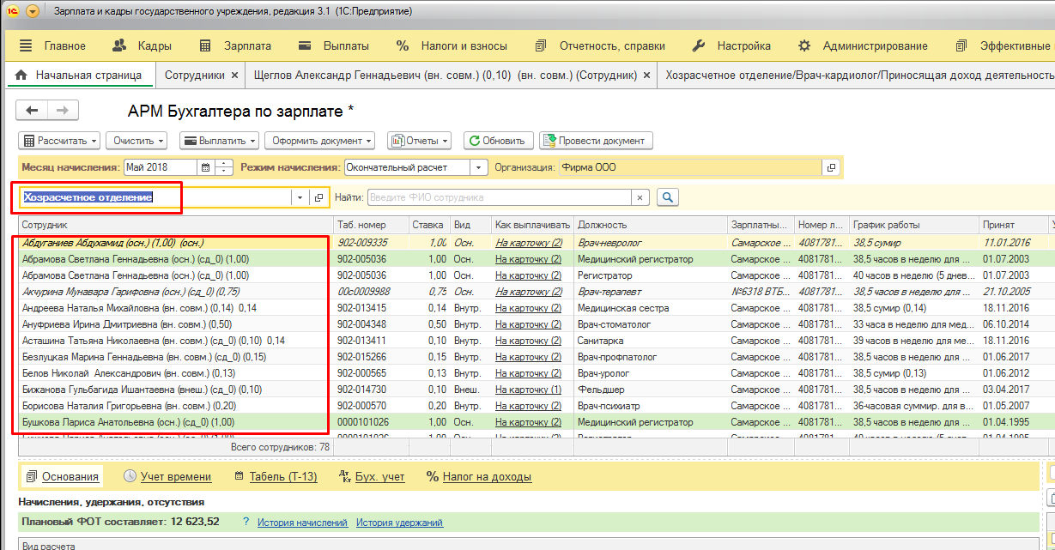The width and height of the screenshot is (1055, 550).
Task: Close the Сотрудники tab
Action: (x=234, y=76)
